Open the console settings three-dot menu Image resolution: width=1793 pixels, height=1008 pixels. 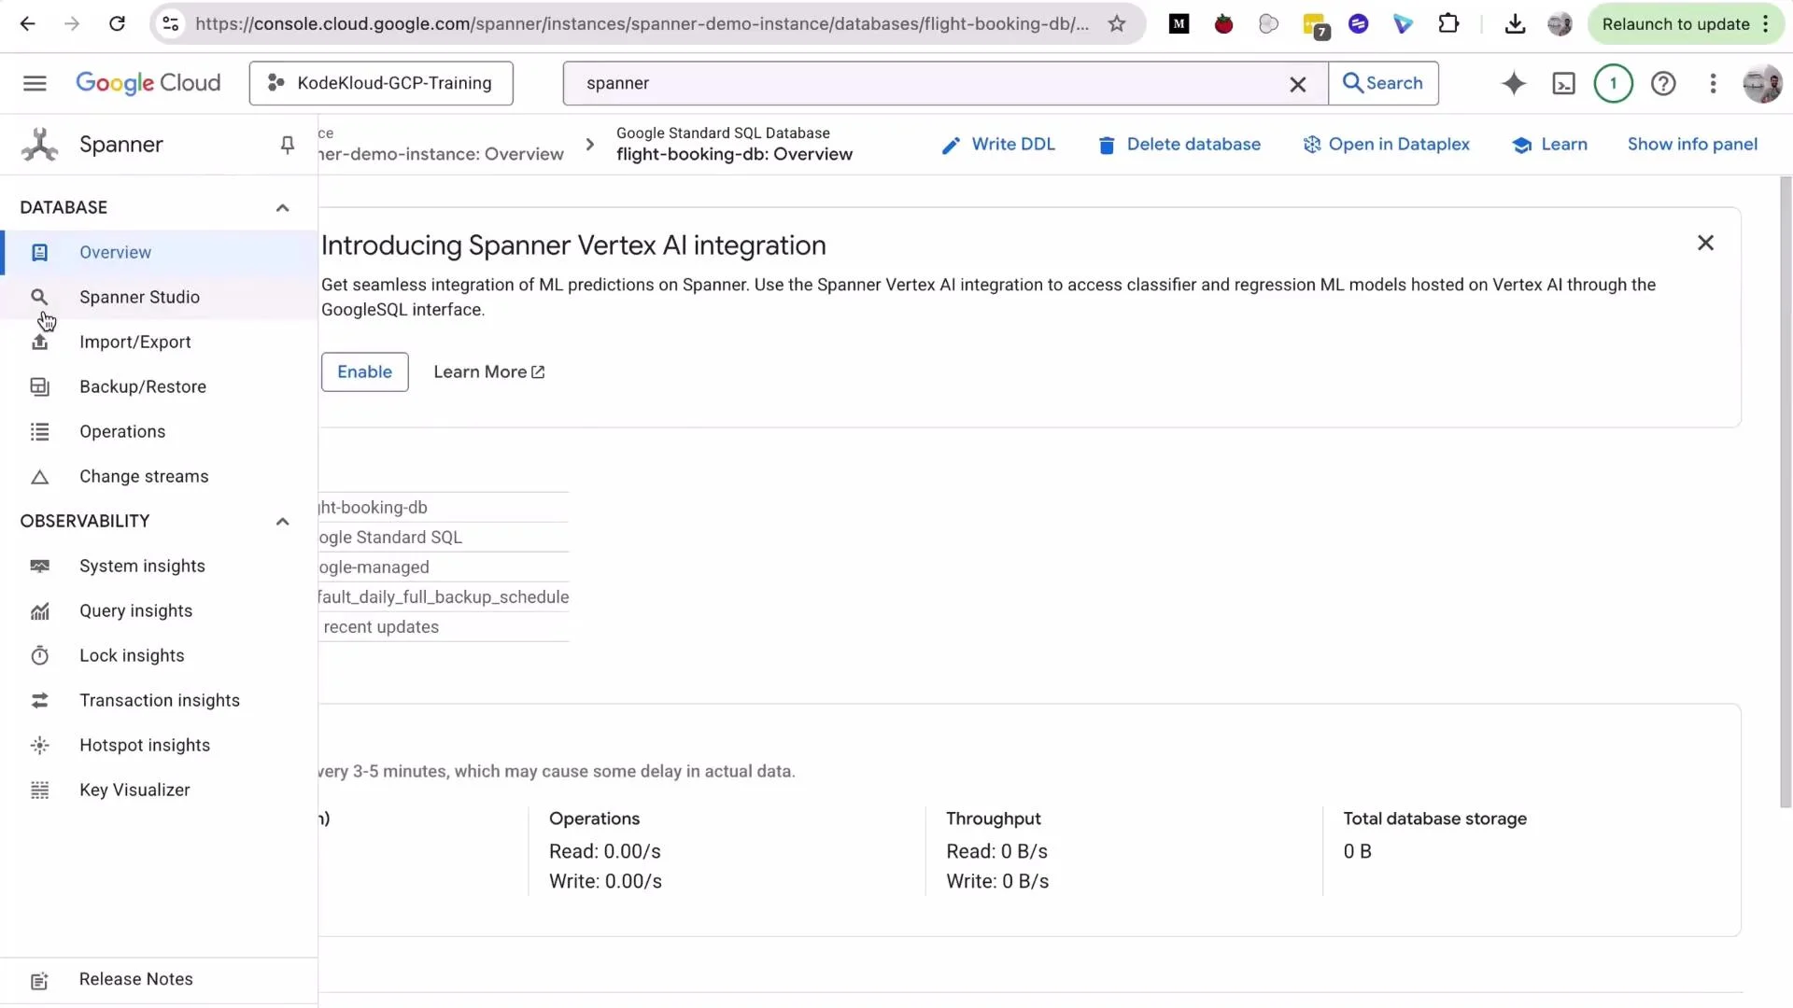[1713, 84]
